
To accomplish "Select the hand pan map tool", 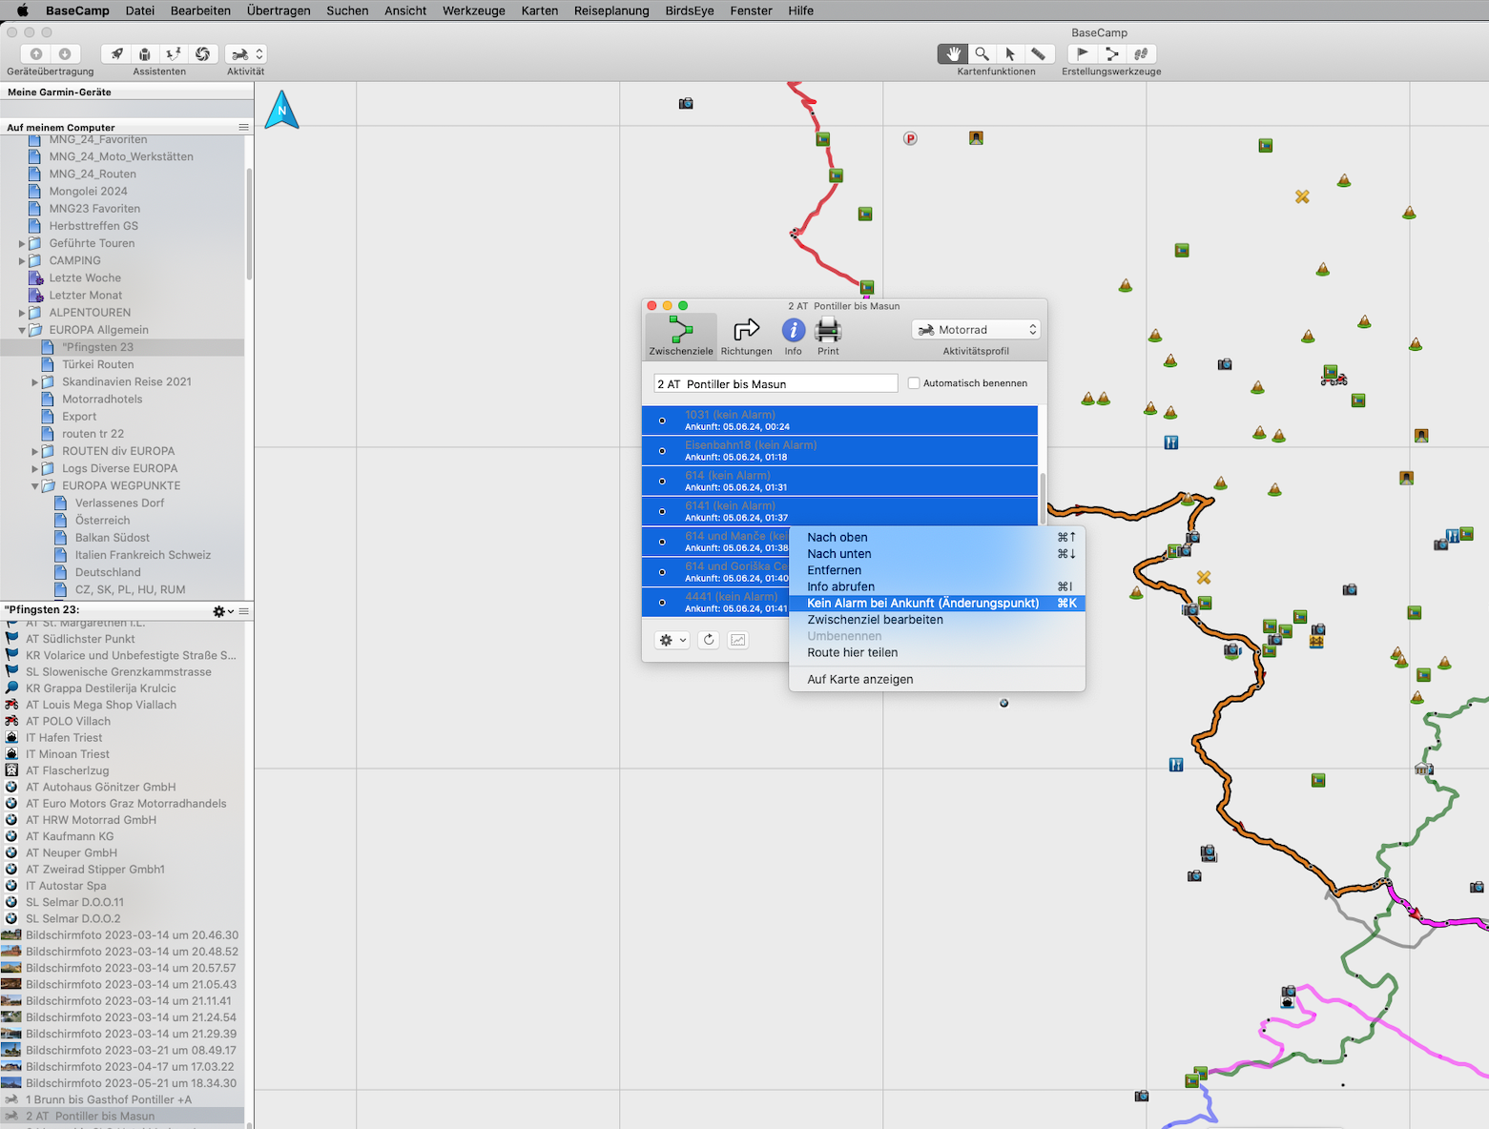I will coord(953,54).
